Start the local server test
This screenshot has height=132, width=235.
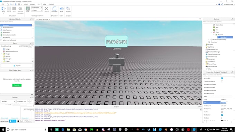tap(28, 9)
